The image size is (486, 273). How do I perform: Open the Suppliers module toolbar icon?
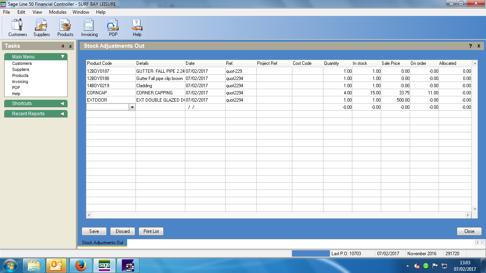click(x=41, y=27)
